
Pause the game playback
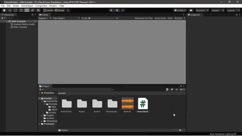[117, 10]
